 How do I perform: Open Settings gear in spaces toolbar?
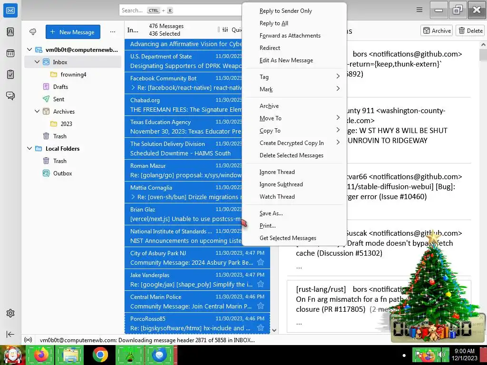click(10, 313)
